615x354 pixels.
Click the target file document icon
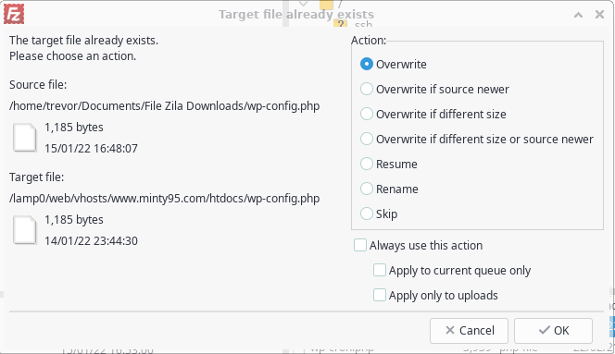25,230
